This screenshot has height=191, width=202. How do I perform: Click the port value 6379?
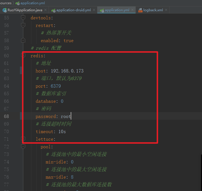pyautogui.click(x=56, y=86)
